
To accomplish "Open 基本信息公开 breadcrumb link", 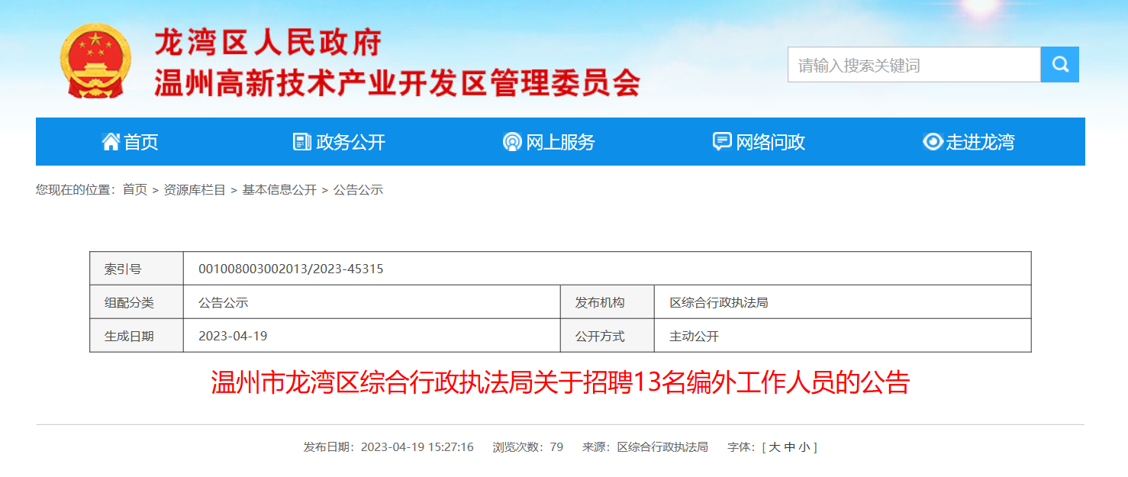I will point(279,190).
